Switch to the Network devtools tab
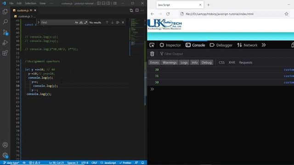 click(247, 45)
